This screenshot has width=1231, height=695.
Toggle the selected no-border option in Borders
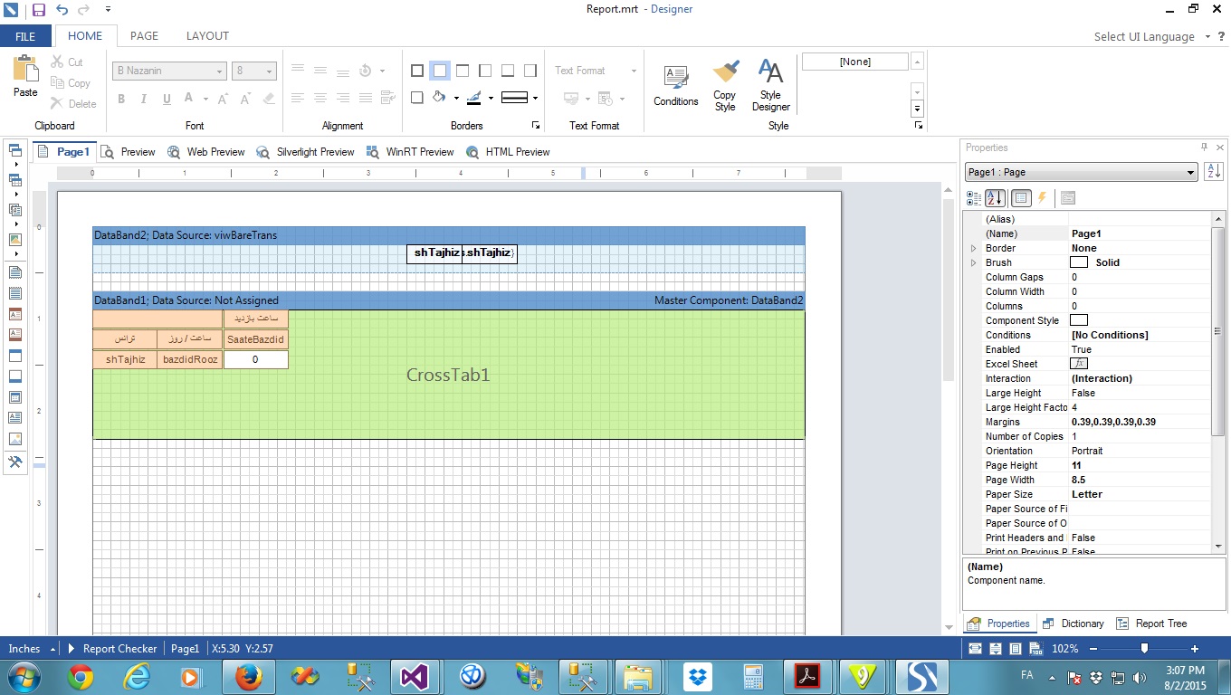click(x=439, y=71)
